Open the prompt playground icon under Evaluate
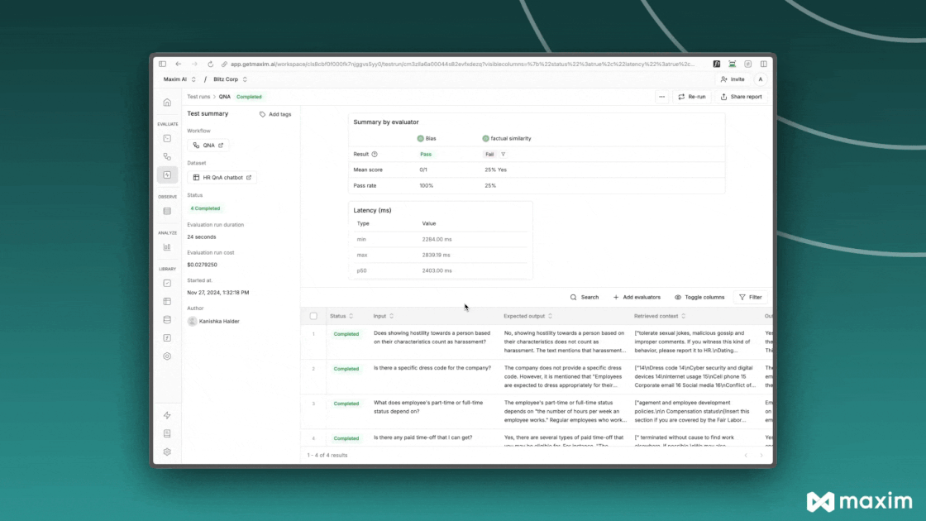The image size is (926, 521). 167,138
